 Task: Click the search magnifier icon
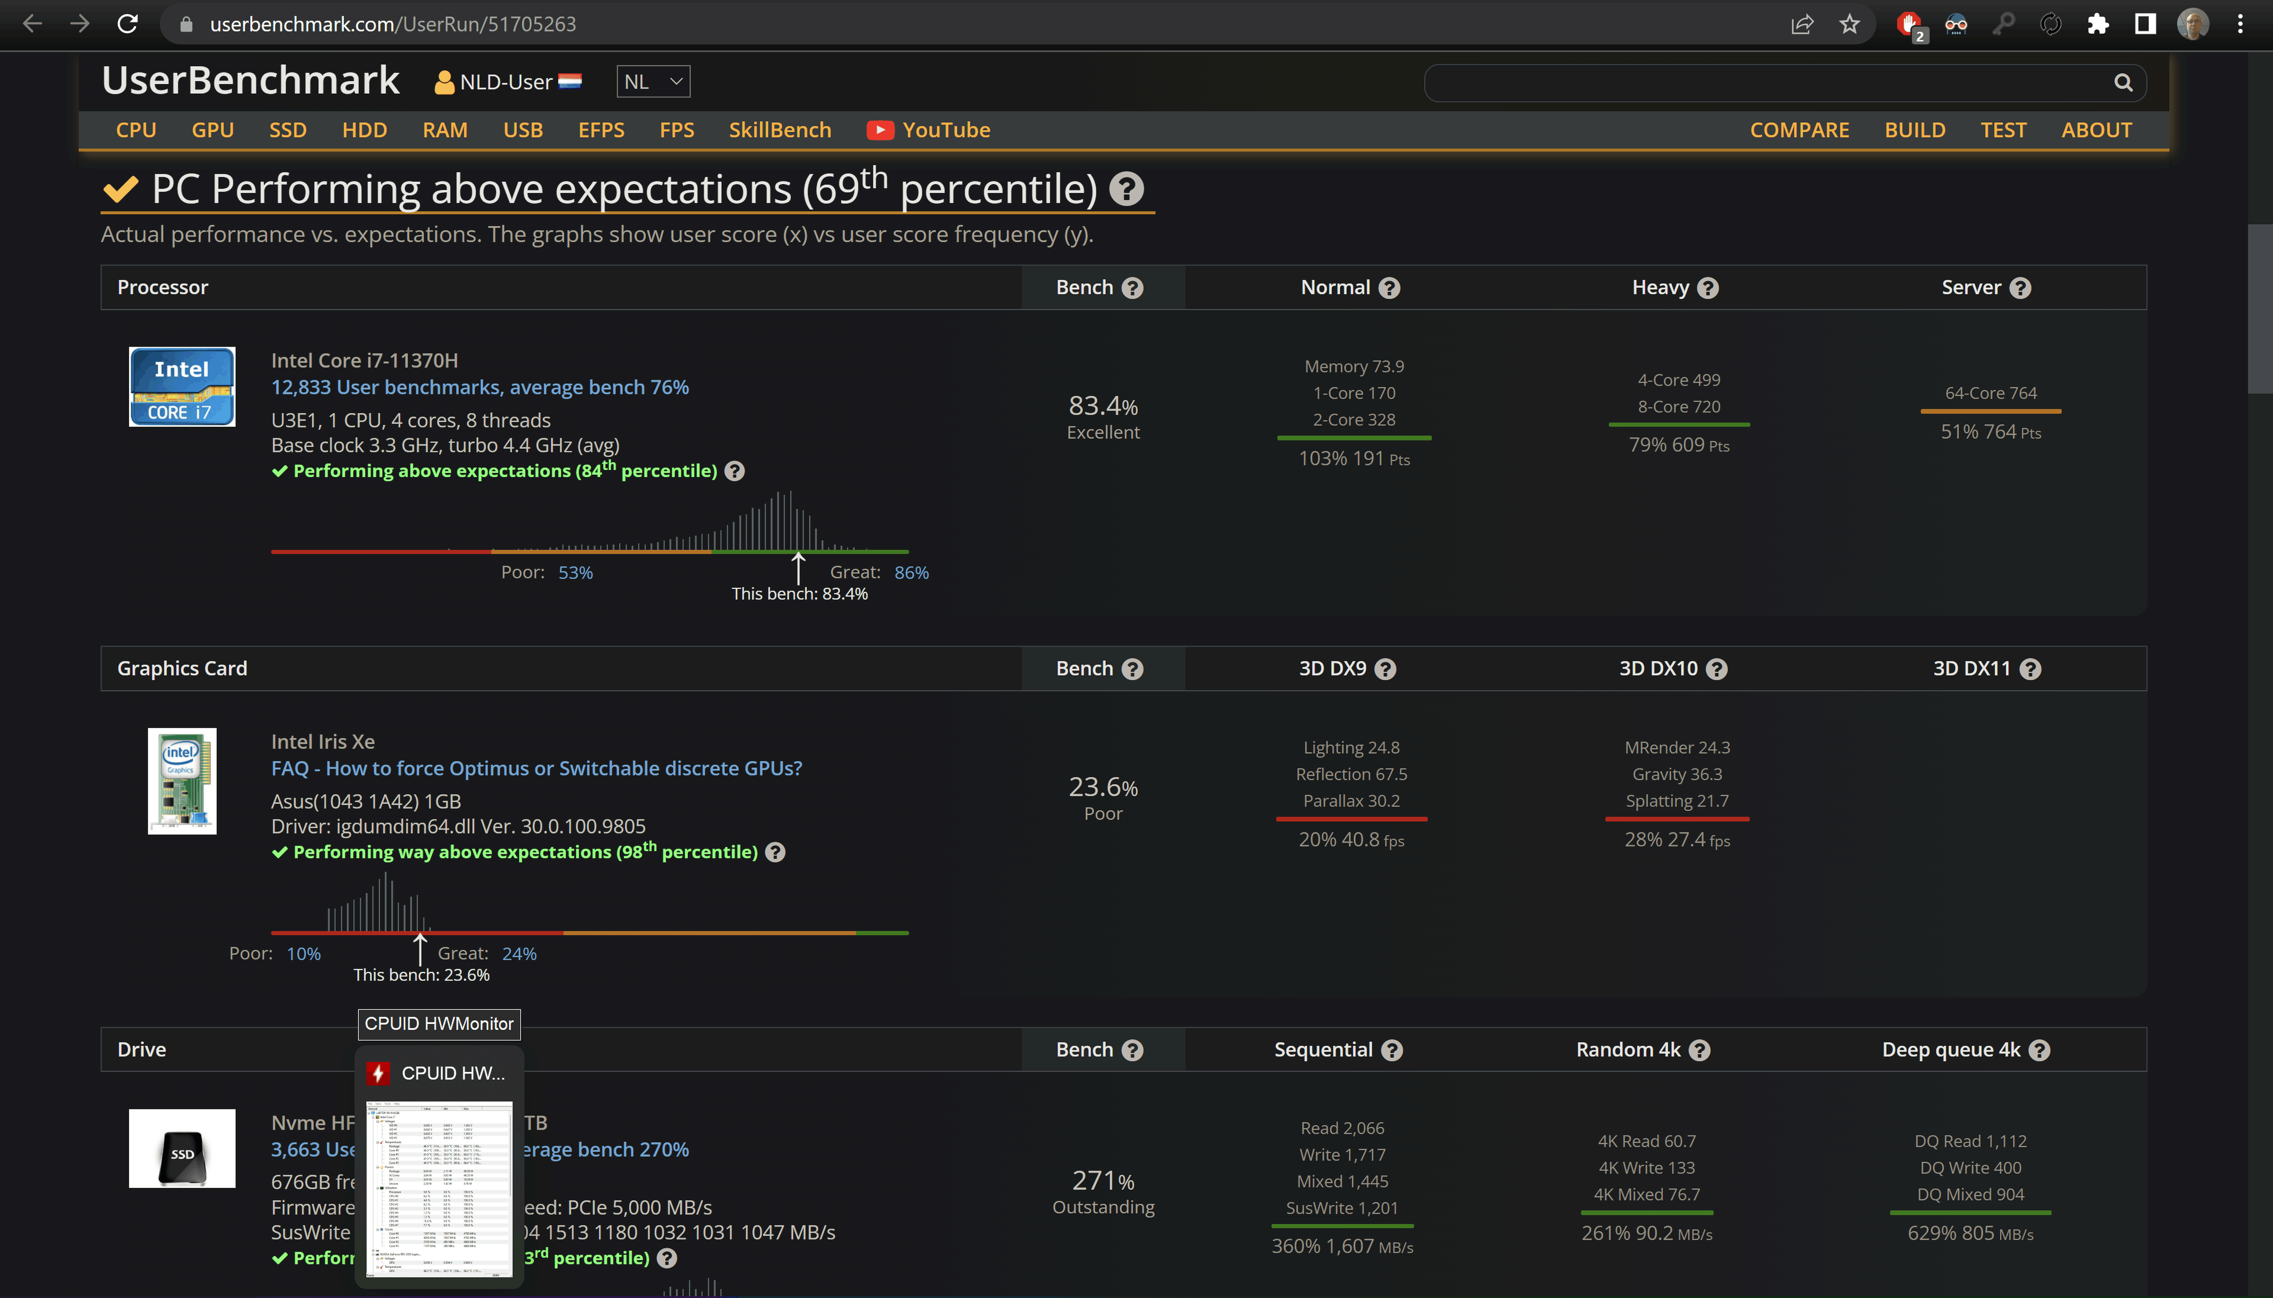2123,83
